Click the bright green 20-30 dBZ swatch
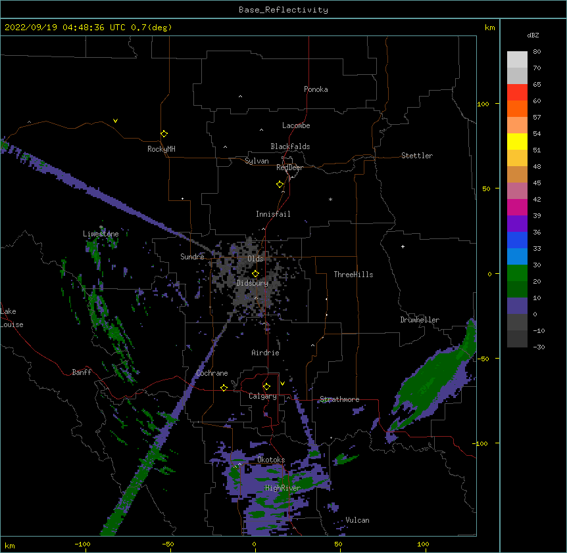The width and height of the screenshot is (567, 553). pyautogui.click(x=517, y=273)
